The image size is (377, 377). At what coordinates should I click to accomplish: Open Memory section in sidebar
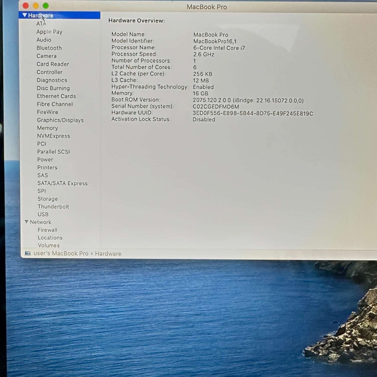coord(48,128)
